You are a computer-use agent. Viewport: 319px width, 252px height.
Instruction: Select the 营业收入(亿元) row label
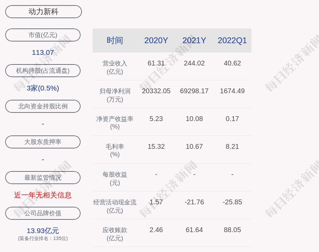(115, 67)
